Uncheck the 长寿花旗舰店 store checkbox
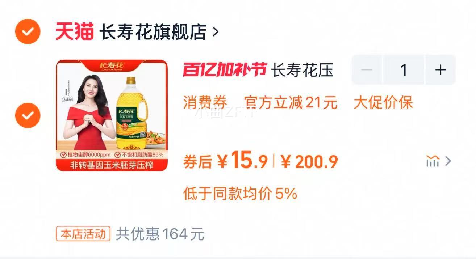This screenshot has width=476, height=259. point(28,32)
